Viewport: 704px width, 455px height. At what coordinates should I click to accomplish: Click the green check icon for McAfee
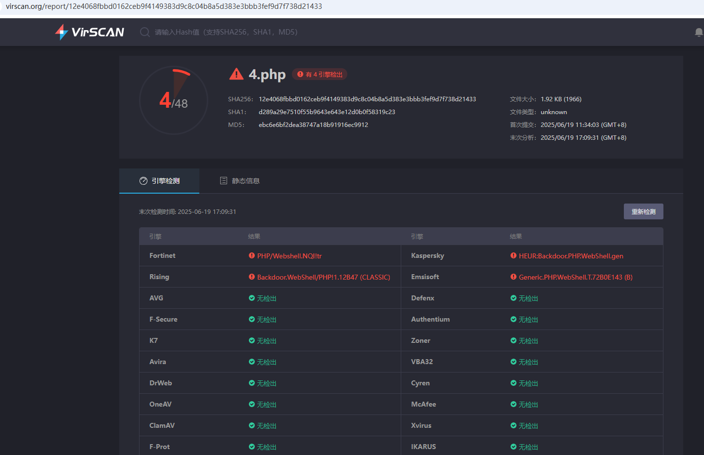pos(514,405)
